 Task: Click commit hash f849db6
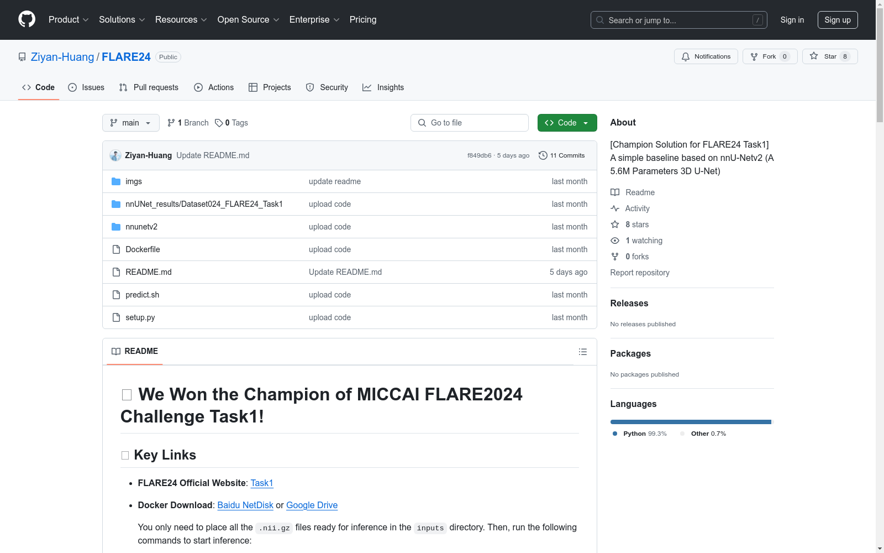pyautogui.click(x=479, y=155)
